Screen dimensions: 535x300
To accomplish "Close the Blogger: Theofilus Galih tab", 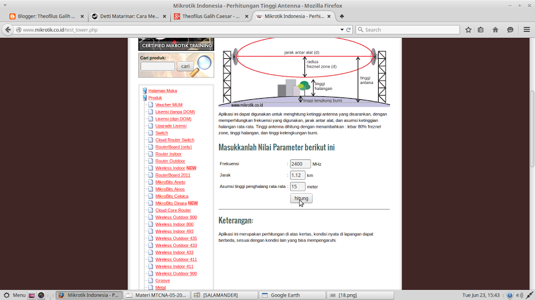I will tap(82, 16).
